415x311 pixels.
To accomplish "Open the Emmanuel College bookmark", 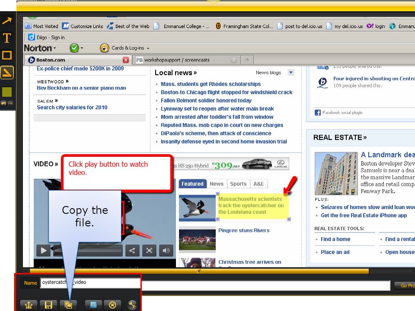I will pyautogui.click(x=182, y=26).
